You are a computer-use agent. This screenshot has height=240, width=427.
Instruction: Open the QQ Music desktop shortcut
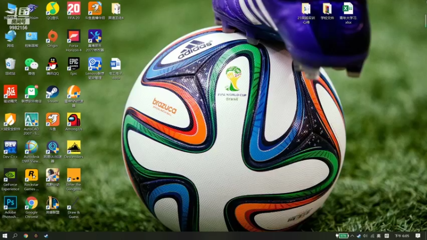(x=52, y=10)
